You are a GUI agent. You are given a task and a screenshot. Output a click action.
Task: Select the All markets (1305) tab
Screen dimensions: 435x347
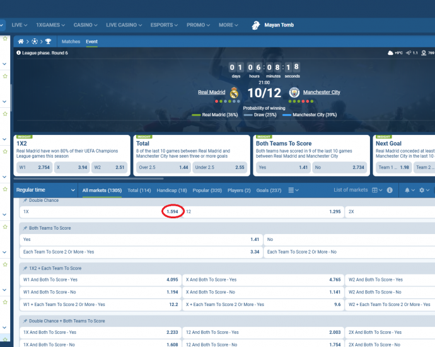(x=102, y=191)
